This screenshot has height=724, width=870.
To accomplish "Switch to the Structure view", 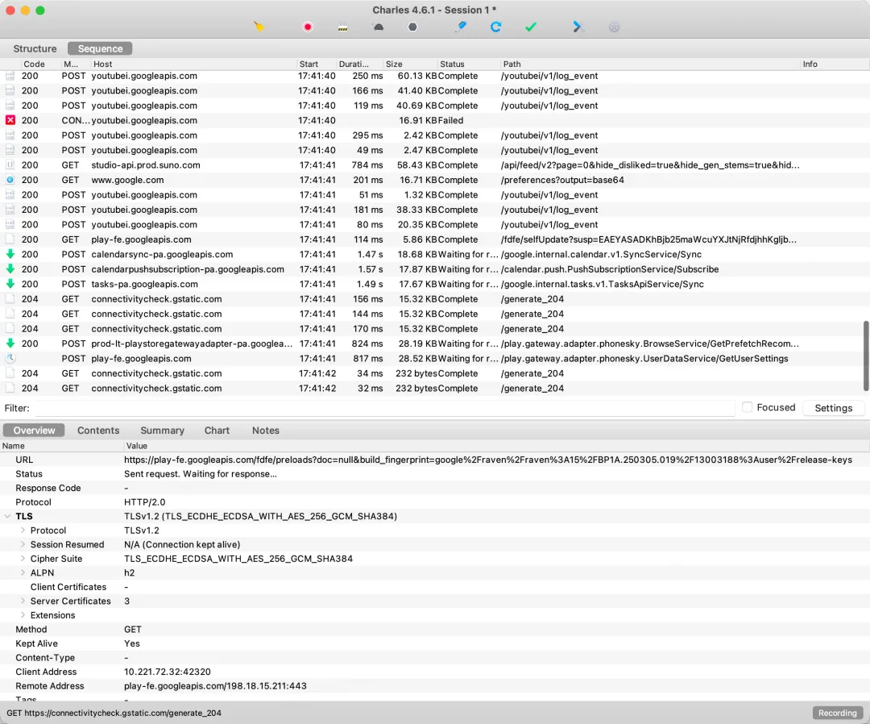I will point(35,49).
